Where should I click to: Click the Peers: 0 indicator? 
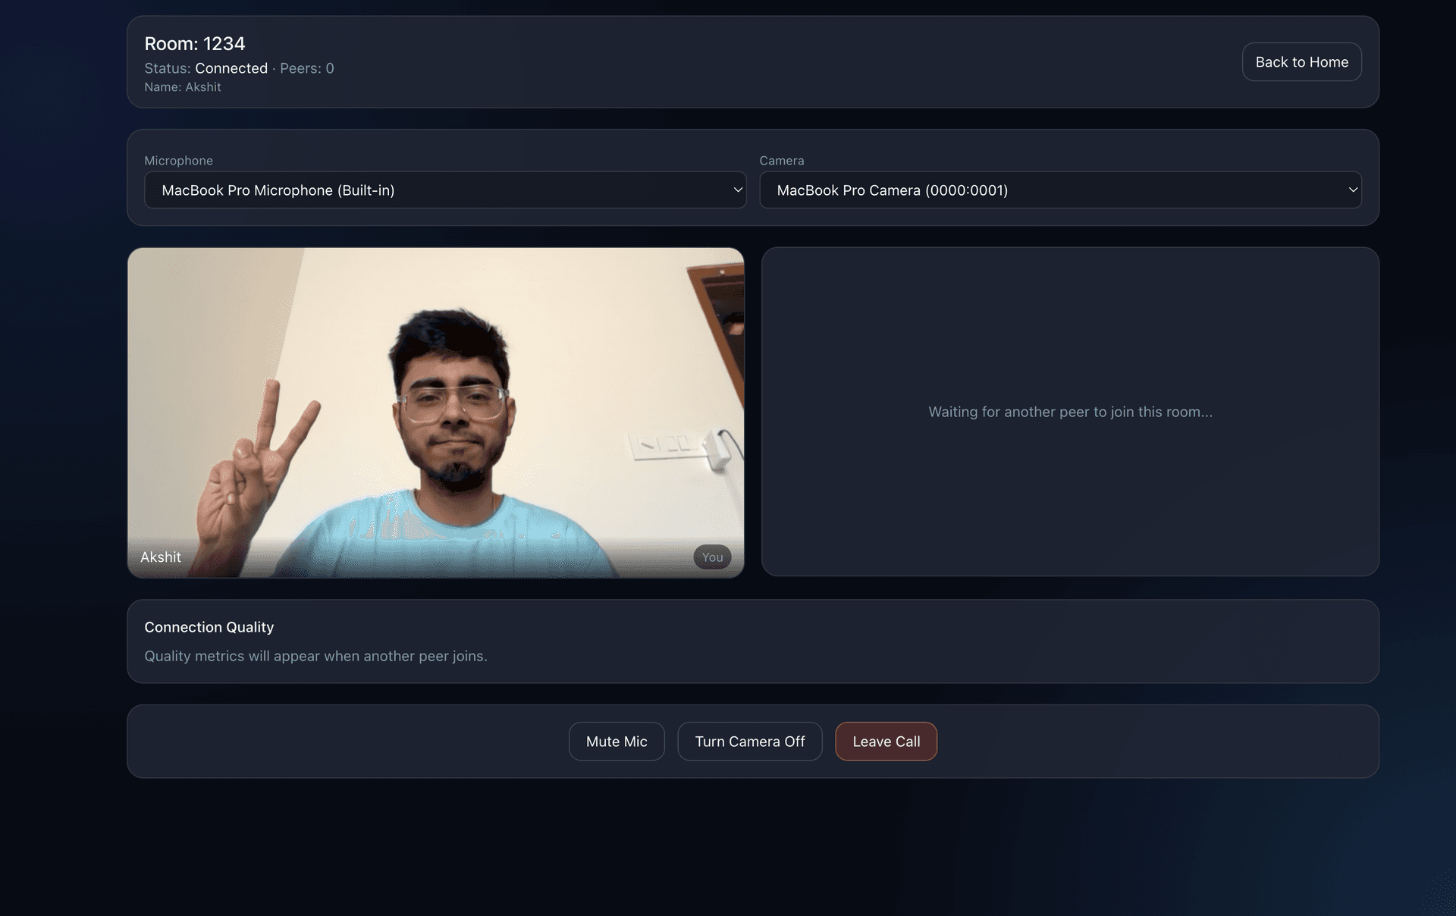click(x=306, y=68)
